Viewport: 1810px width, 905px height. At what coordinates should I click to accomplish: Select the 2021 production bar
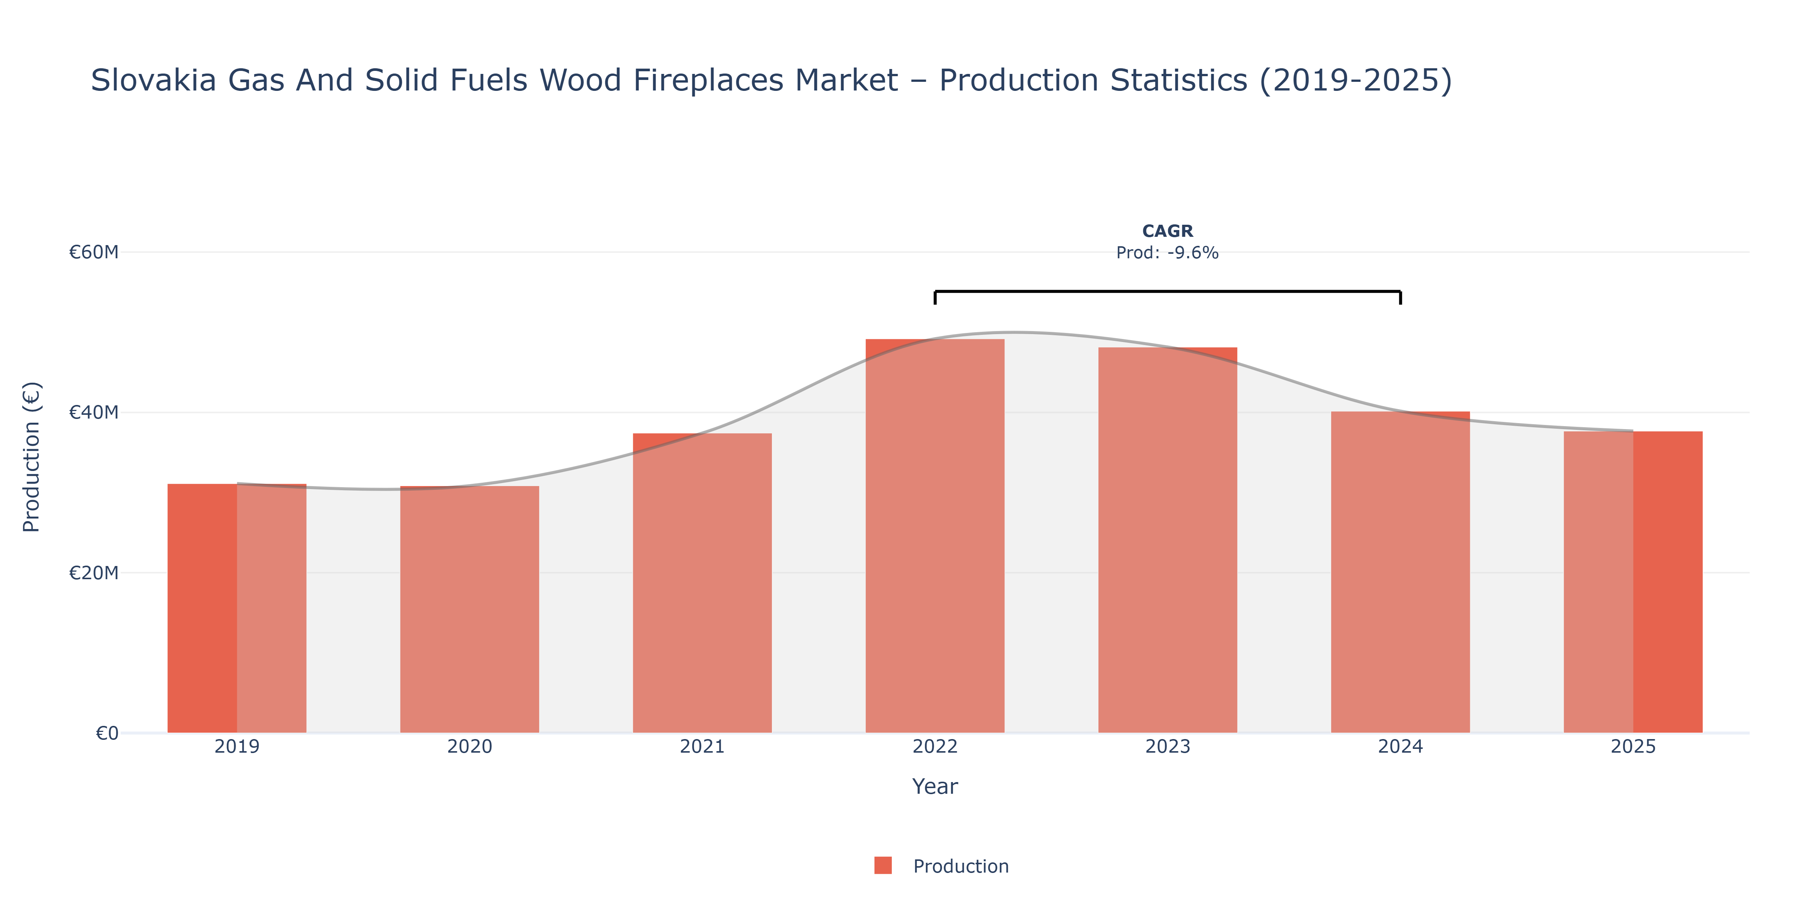(x=702, y=583)
